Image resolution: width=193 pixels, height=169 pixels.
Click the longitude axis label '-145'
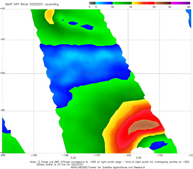coord(34,155)
